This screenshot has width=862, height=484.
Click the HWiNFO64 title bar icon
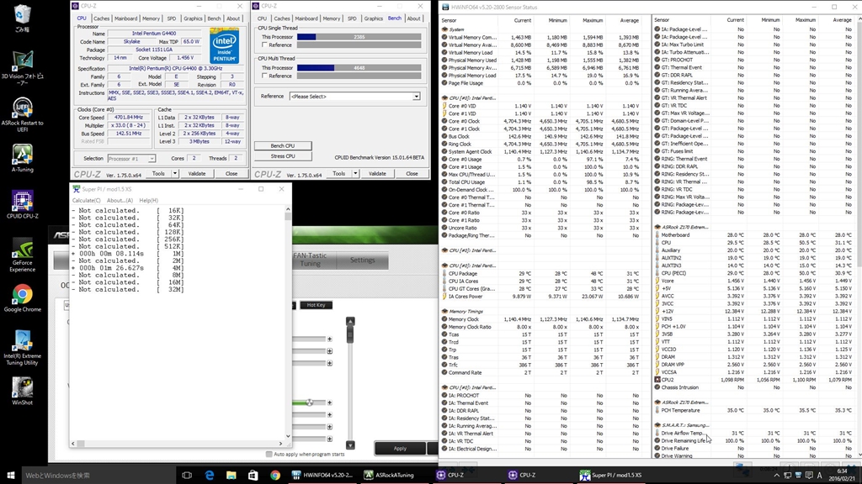[x=444, y=7]
